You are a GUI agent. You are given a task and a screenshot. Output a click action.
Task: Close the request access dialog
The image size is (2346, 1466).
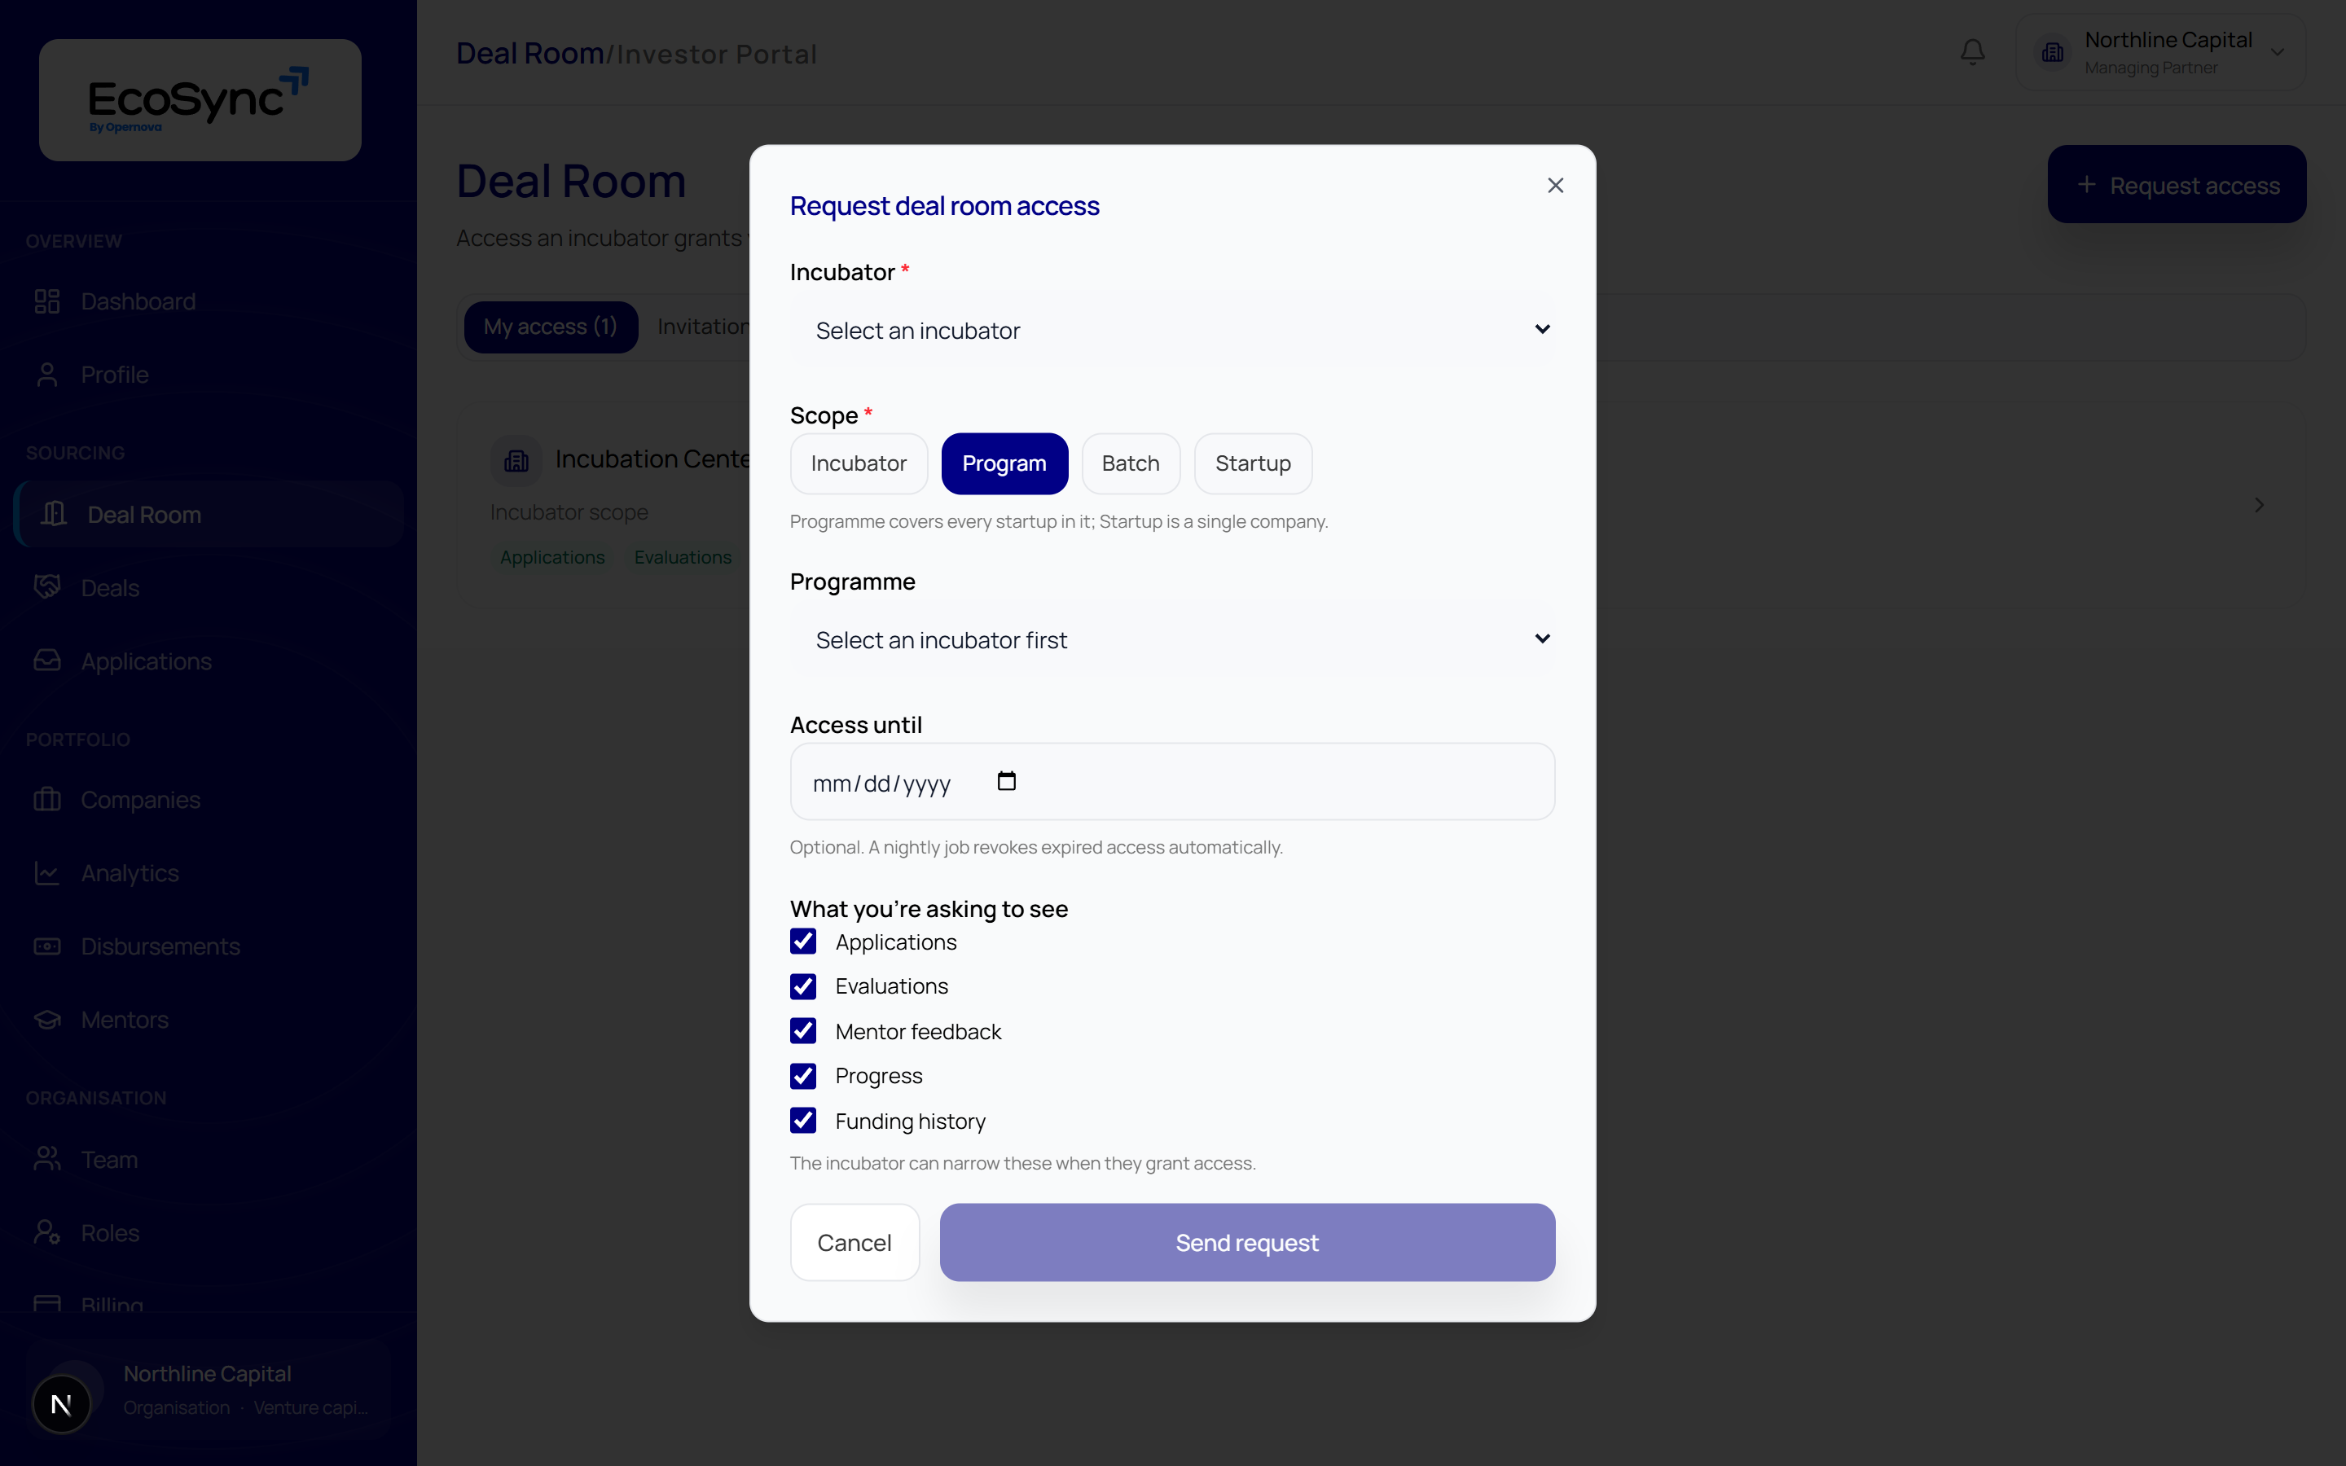point(1555,185)
